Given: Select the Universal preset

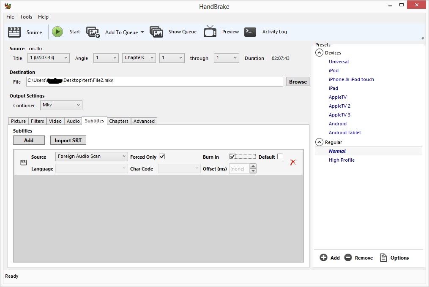Looking at the screenshot, I should pyautogui.click(x=339, y=62).
